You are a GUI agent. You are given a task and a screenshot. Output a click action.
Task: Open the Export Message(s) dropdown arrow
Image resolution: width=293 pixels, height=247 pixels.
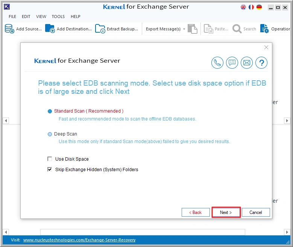(184, 29)
